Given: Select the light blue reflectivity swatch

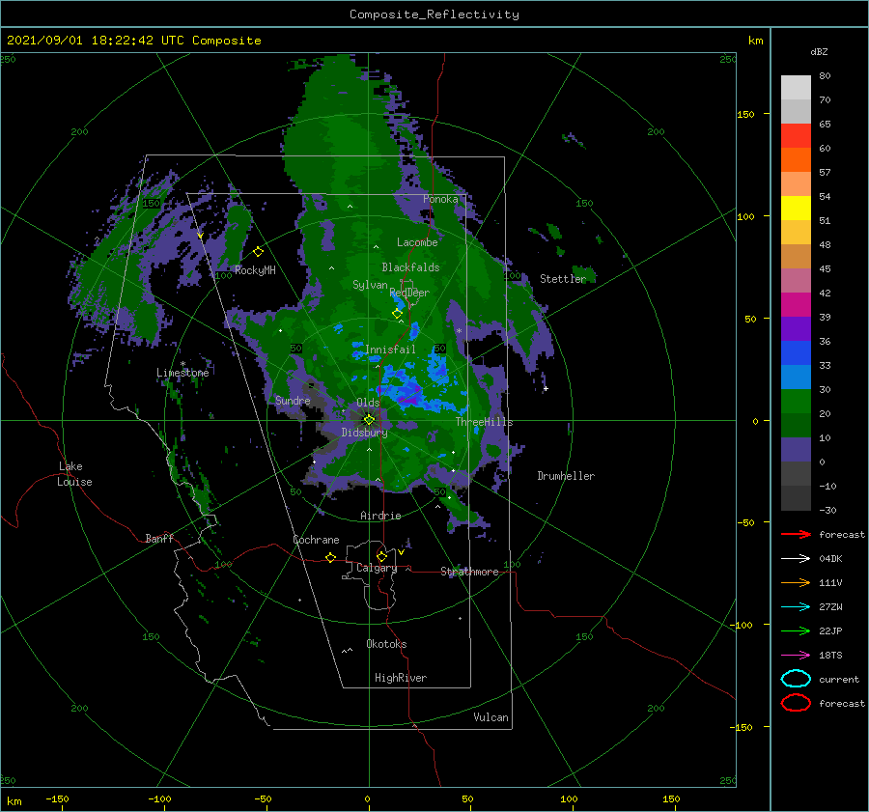Looking at the screenshot, I should (796, 377).
